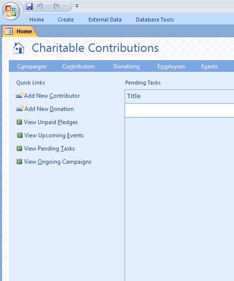
Task: Expand the Undo history dropdown arrow
Action: pos(47,6)
